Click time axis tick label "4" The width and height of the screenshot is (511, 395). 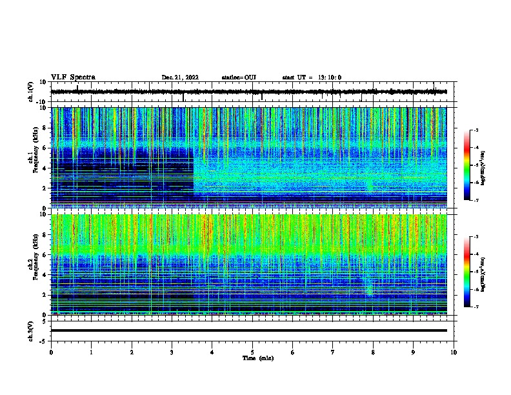click(x=212, y=352)
